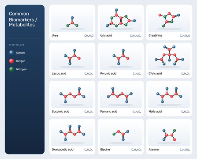Image resolution: width=197 pixels, height=159 pixels.
Task: Choose the Malic acid molecule model
Action: point(169,95)
